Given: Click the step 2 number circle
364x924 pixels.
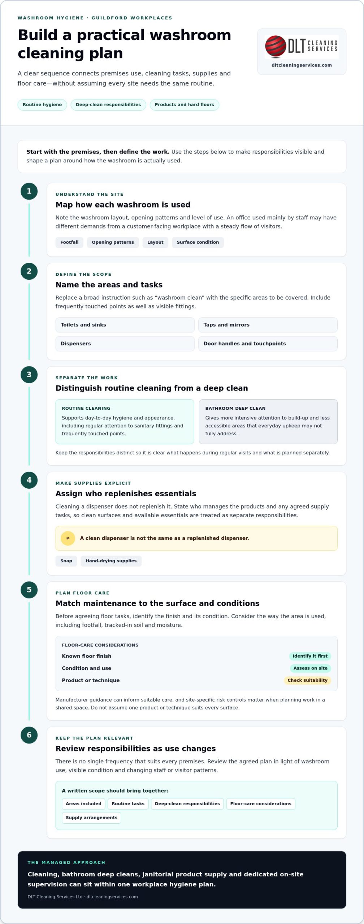Looking at the screenshot, I should [x=29, y=271].
